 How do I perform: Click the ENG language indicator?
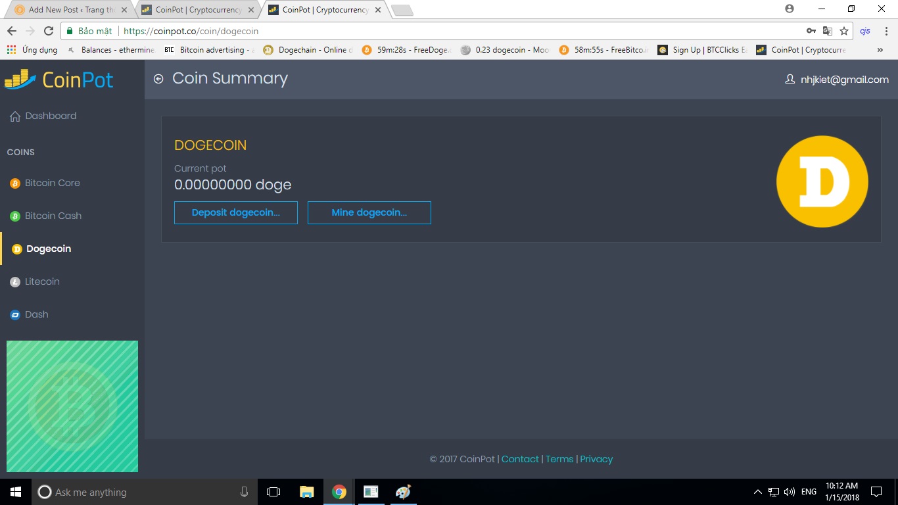(x=809, y=492)
